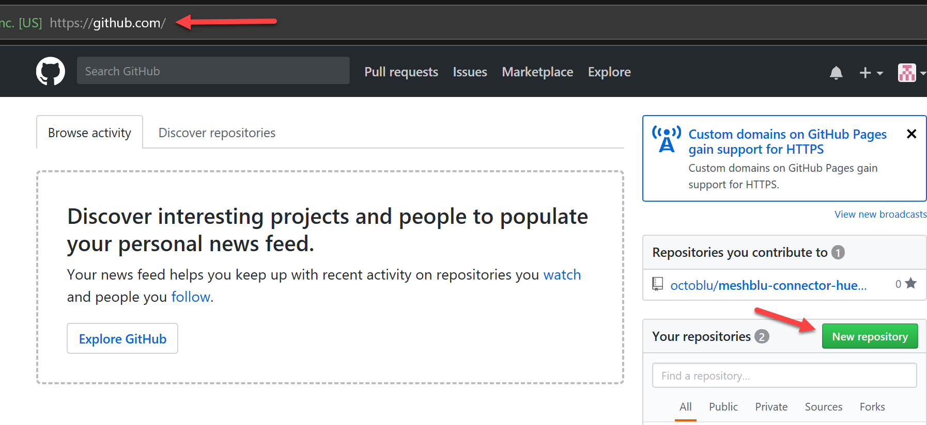Image resolution: width=927 pixels, height=425 pixels.
Task: Open octoblu/meshblu-connector-hue repository
Action: coord(768,285)
